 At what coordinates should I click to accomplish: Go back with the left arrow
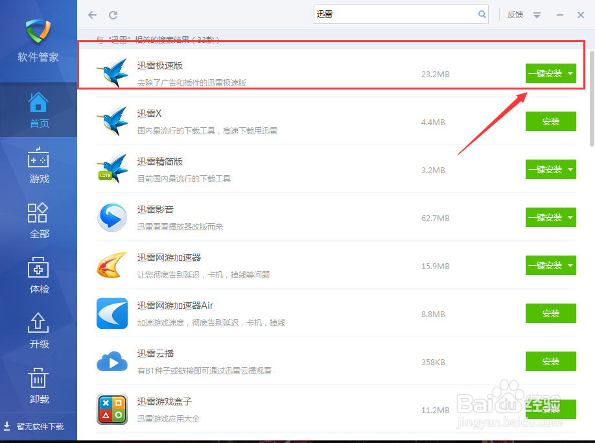[x=92, y=15]
